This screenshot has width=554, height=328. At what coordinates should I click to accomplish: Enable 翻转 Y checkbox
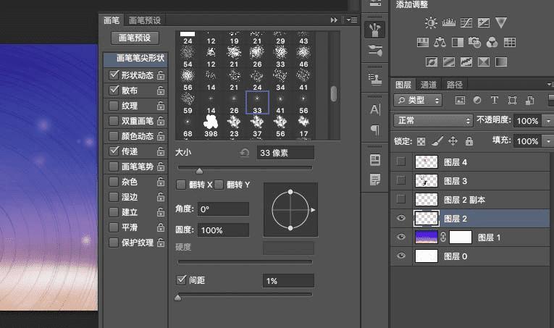pyautogui.click(x=219, y=185)
